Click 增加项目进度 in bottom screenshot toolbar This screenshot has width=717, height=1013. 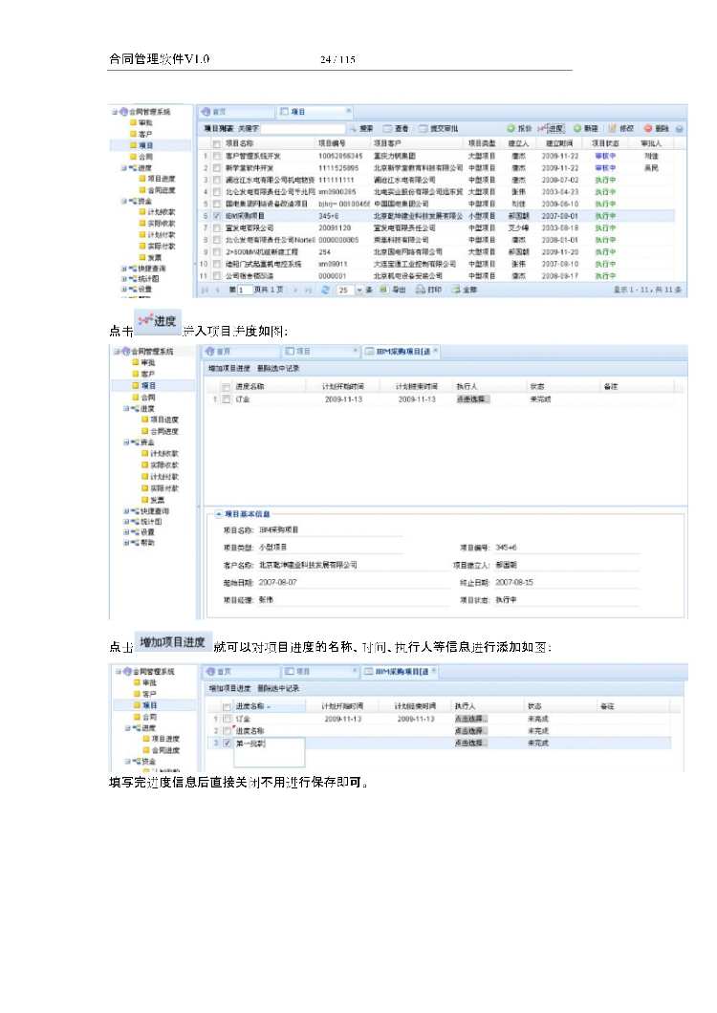coord(229,689)
